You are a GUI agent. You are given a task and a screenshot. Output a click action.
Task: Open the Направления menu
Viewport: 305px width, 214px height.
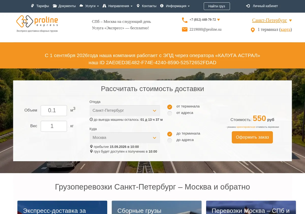pyautogui.click(x=117, y=6)
